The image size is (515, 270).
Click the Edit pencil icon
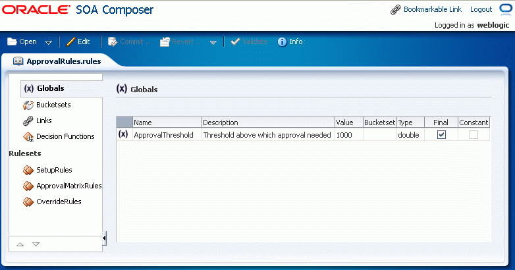[70, 41]
